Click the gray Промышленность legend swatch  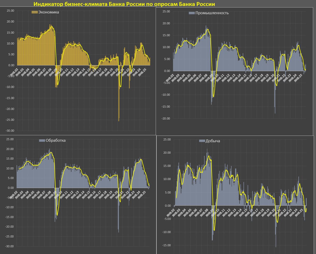[x=191, y=13]
